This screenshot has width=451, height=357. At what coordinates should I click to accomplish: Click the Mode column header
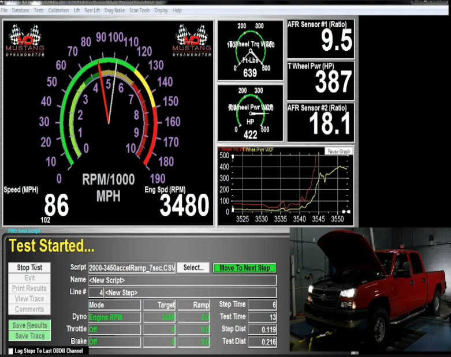point(114,305)
